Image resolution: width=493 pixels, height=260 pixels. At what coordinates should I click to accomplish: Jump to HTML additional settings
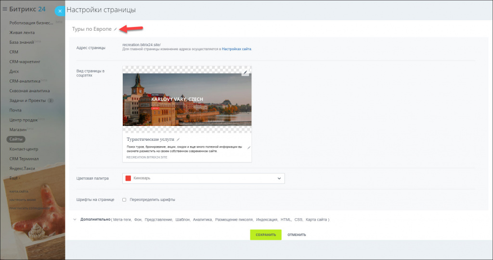tap(286, 220)
